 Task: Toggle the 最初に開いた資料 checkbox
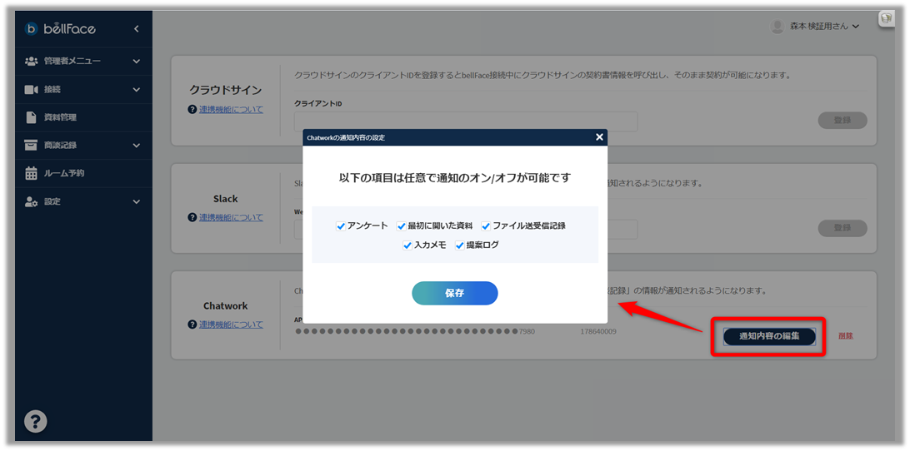click(x=401, y=226)
